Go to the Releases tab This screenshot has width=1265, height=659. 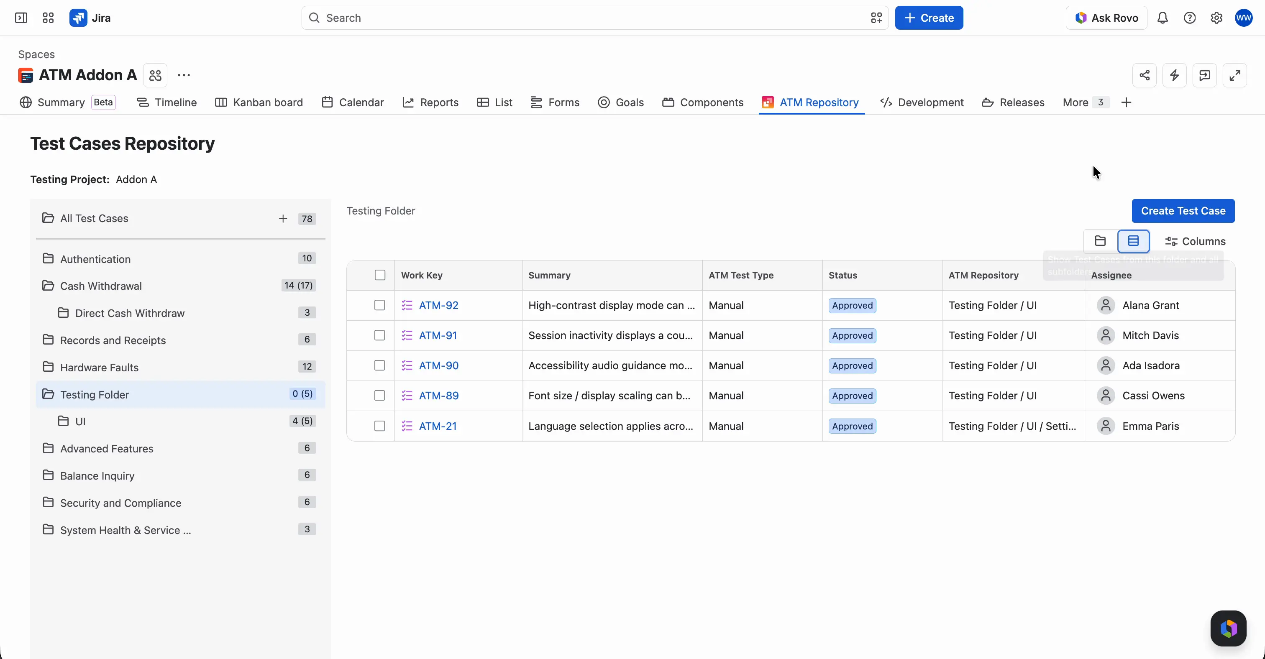1013,102
